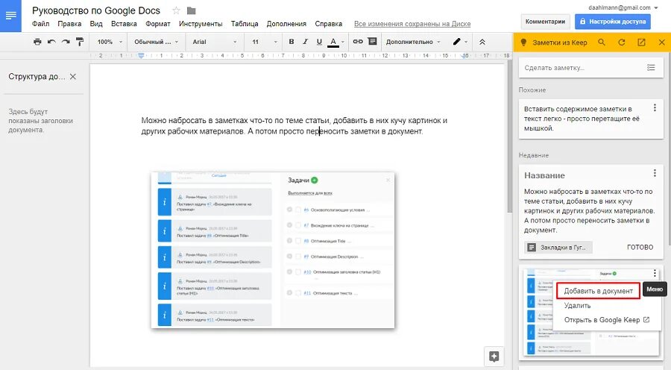Open editing mode pencil dropdown

coord(460,42)
